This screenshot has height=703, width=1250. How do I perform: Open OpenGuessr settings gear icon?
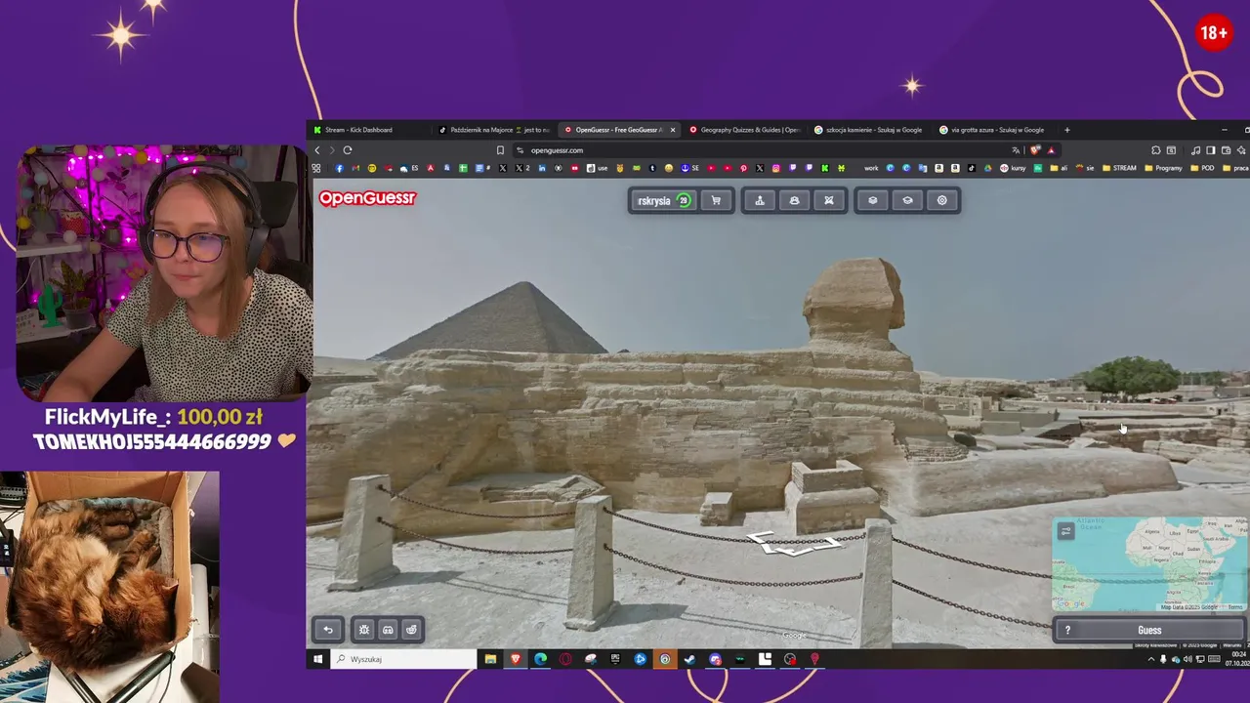click(x=942, y=200)
